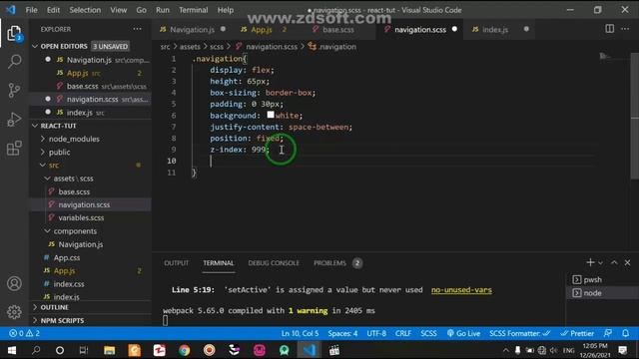Expand the NPM Scripts section
This screenshot has width=639, height=359.
(x=35, y=320)
